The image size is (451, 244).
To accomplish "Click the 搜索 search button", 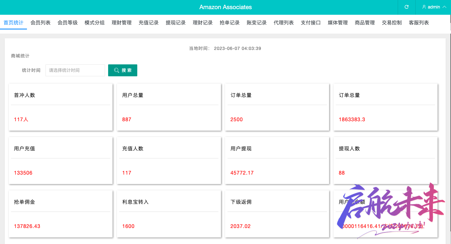I will point(123,70).
